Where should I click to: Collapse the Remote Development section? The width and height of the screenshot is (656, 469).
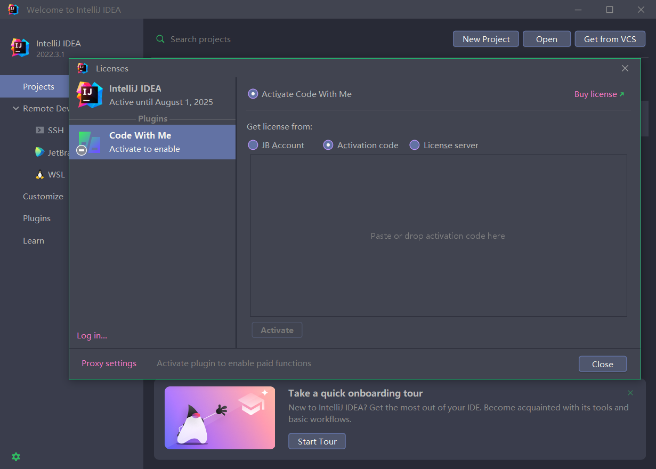15,108
